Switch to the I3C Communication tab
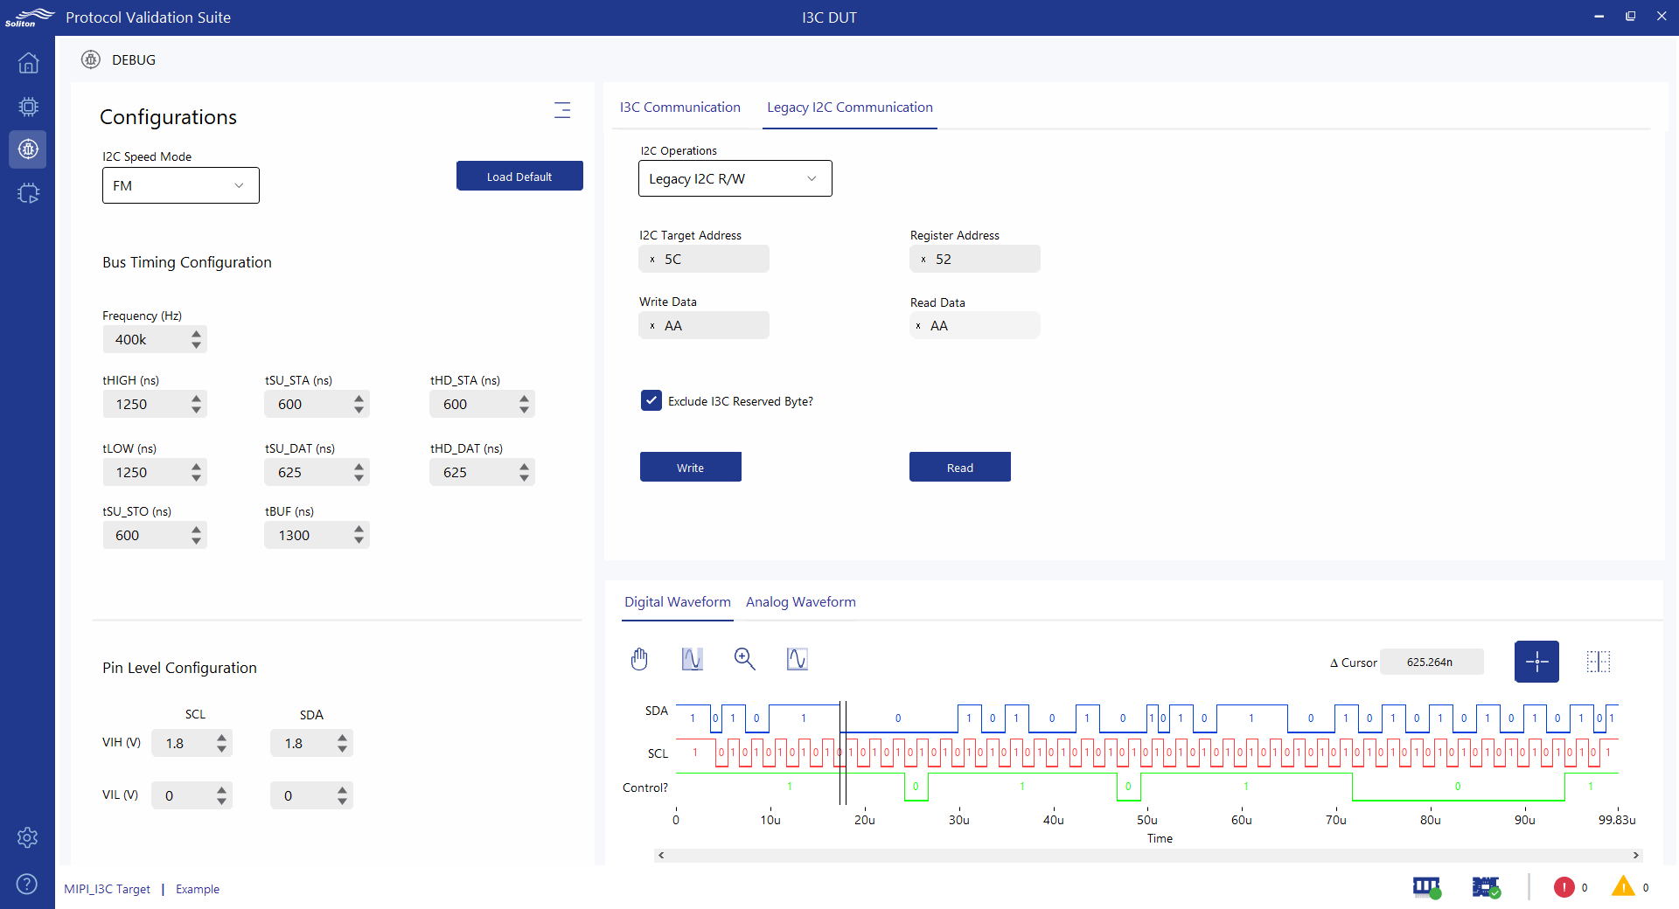The image size is (1679, 909). click(x=679, y=108)
